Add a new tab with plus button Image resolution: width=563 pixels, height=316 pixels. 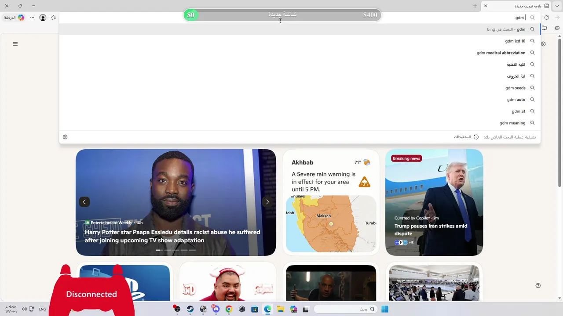click(x=475, y=6)
